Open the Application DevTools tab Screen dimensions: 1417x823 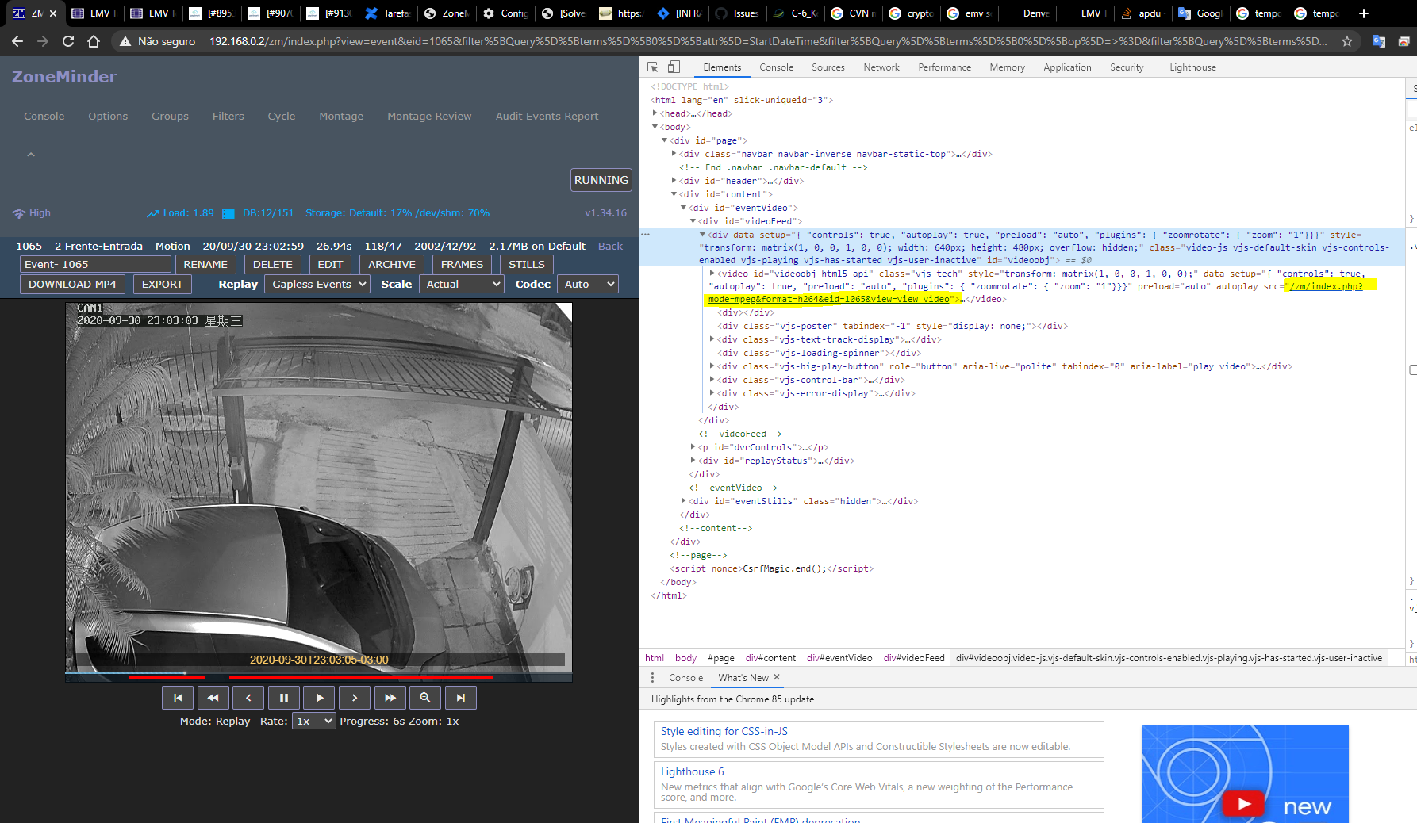1067,67
